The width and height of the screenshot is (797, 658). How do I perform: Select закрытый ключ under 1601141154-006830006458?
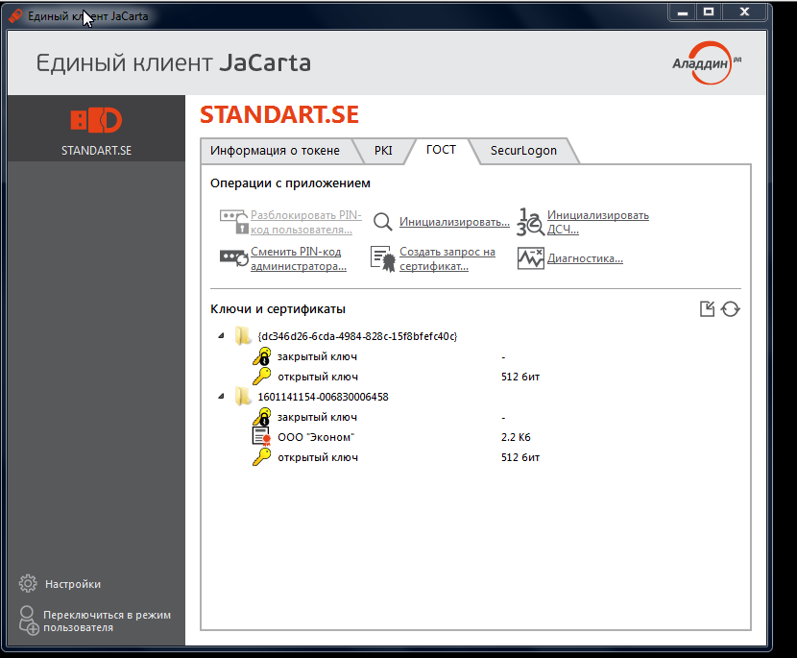[317, 417]
